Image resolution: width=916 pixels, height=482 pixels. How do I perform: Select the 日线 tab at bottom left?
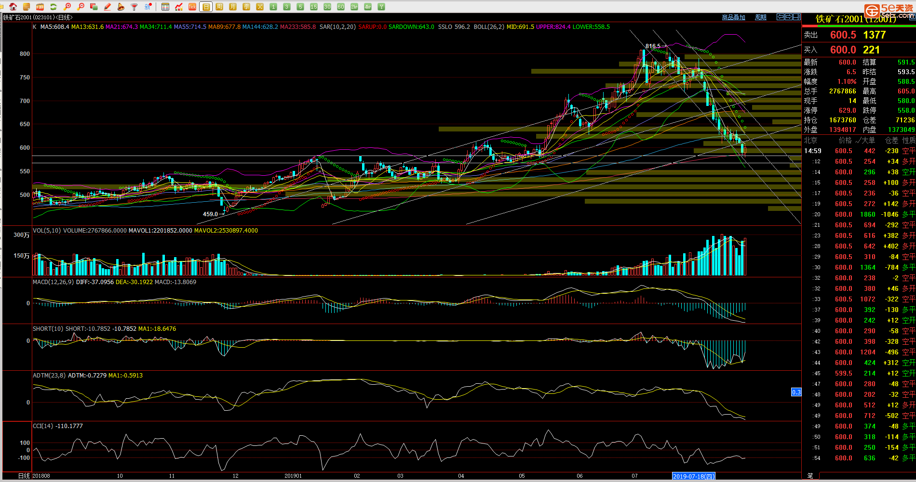pyautogui.click(x=24, y=476)
